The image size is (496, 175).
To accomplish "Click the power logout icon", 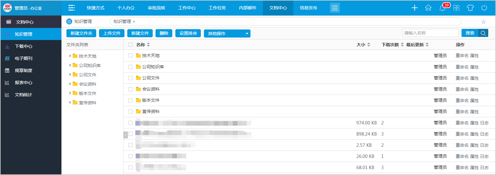I will coord(484,8).
